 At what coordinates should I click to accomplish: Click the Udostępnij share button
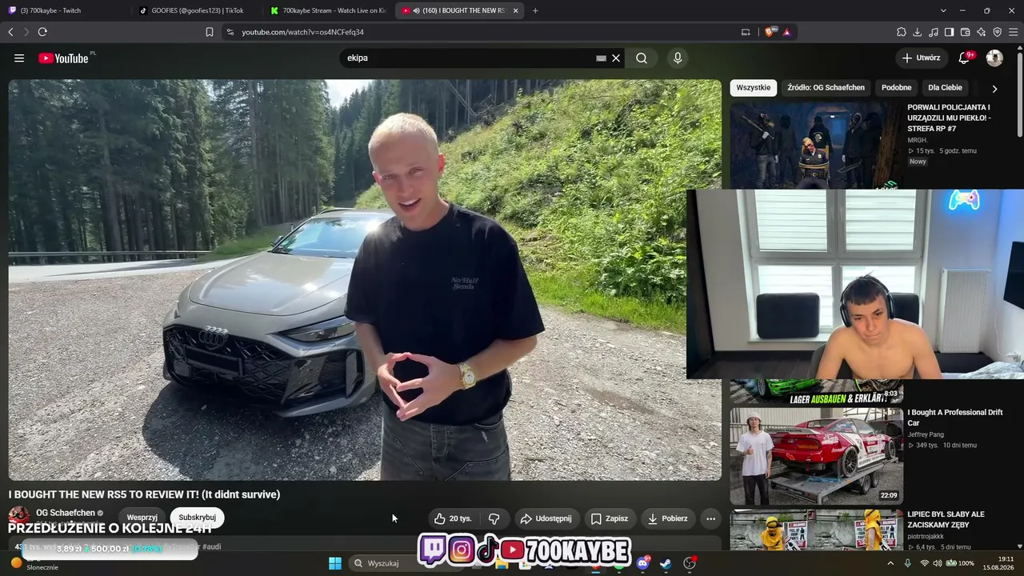tap(546, 518)
